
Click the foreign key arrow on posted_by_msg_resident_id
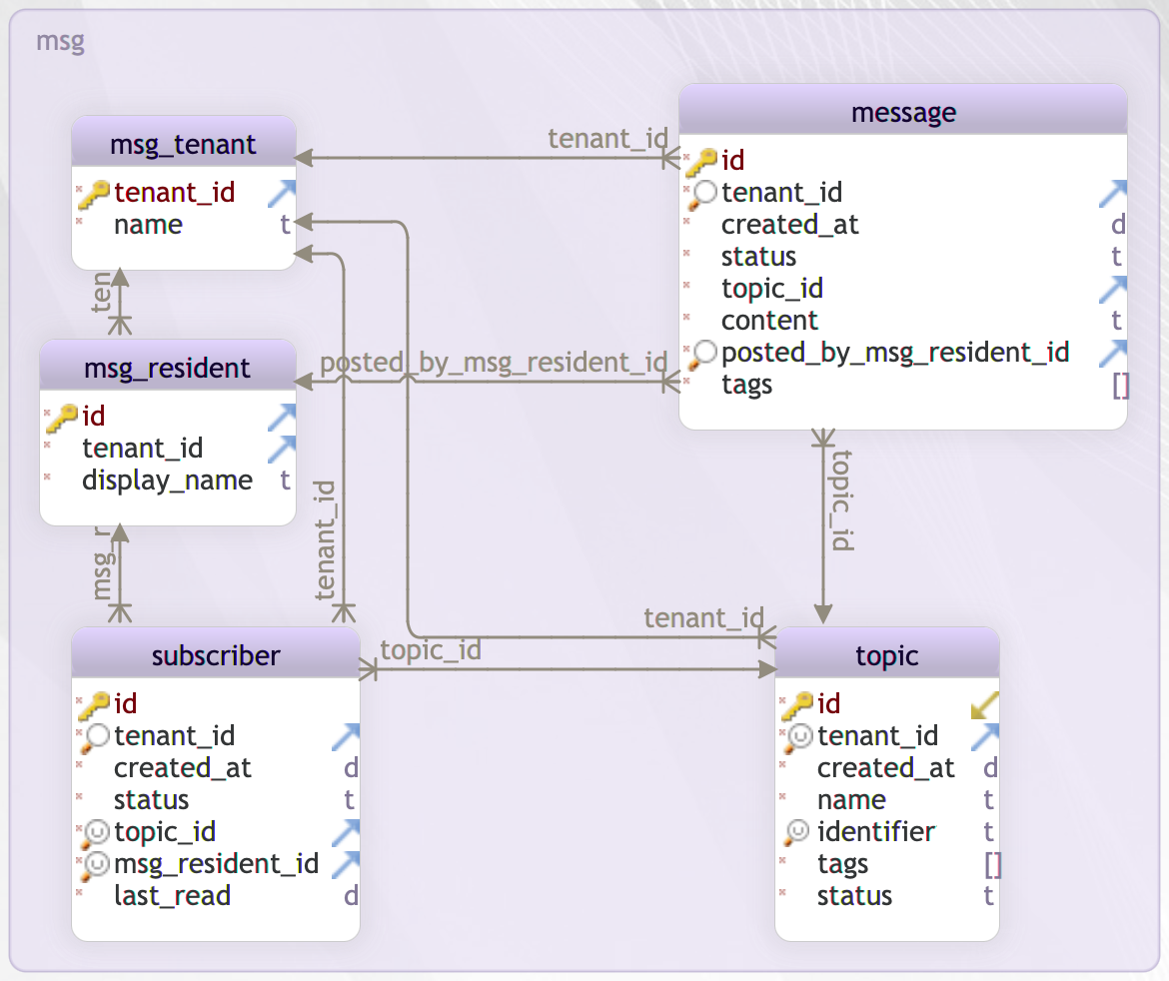(x=1113, y=354)
